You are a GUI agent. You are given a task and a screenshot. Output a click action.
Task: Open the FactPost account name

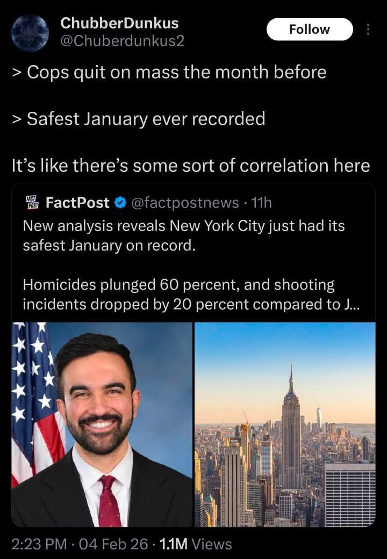click(x=77, y=203)
